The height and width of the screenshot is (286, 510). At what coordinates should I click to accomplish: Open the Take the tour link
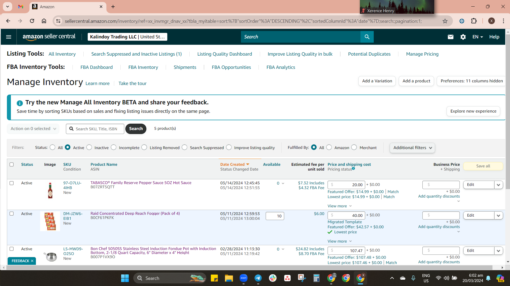point(133,83)
